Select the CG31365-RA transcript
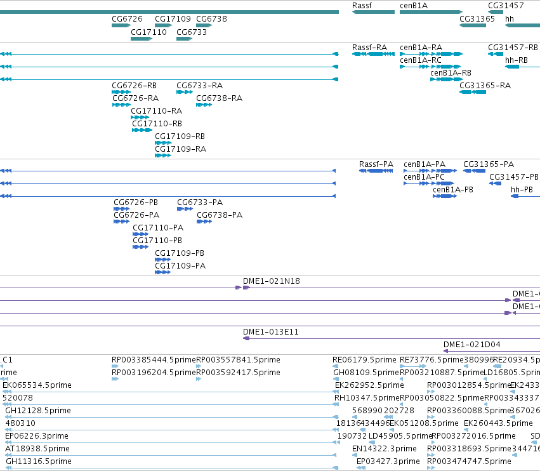The width and height of the screenshot is (540, 471). coord(473,92)
